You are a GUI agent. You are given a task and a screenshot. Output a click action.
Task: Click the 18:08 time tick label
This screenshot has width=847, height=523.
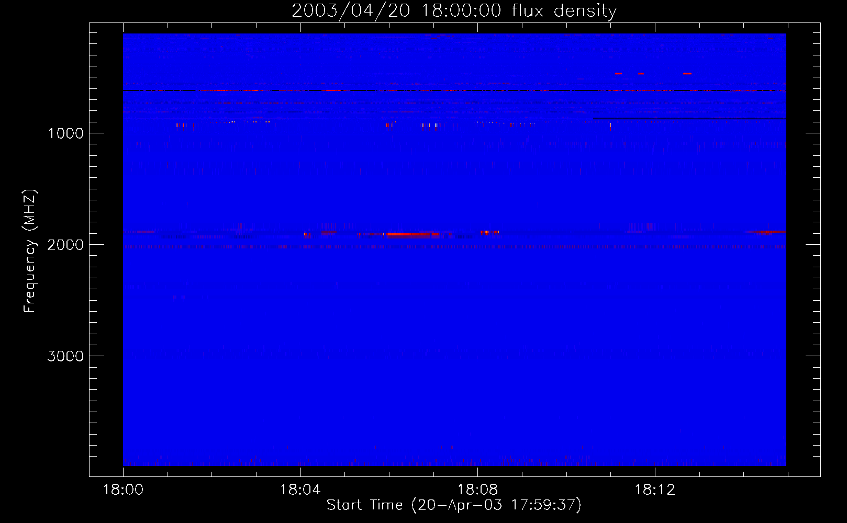477,490
